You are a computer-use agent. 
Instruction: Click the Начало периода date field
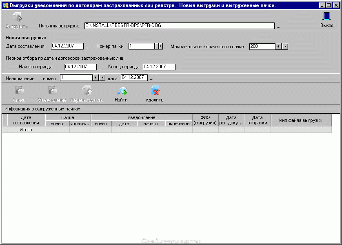tap(80, 67)
